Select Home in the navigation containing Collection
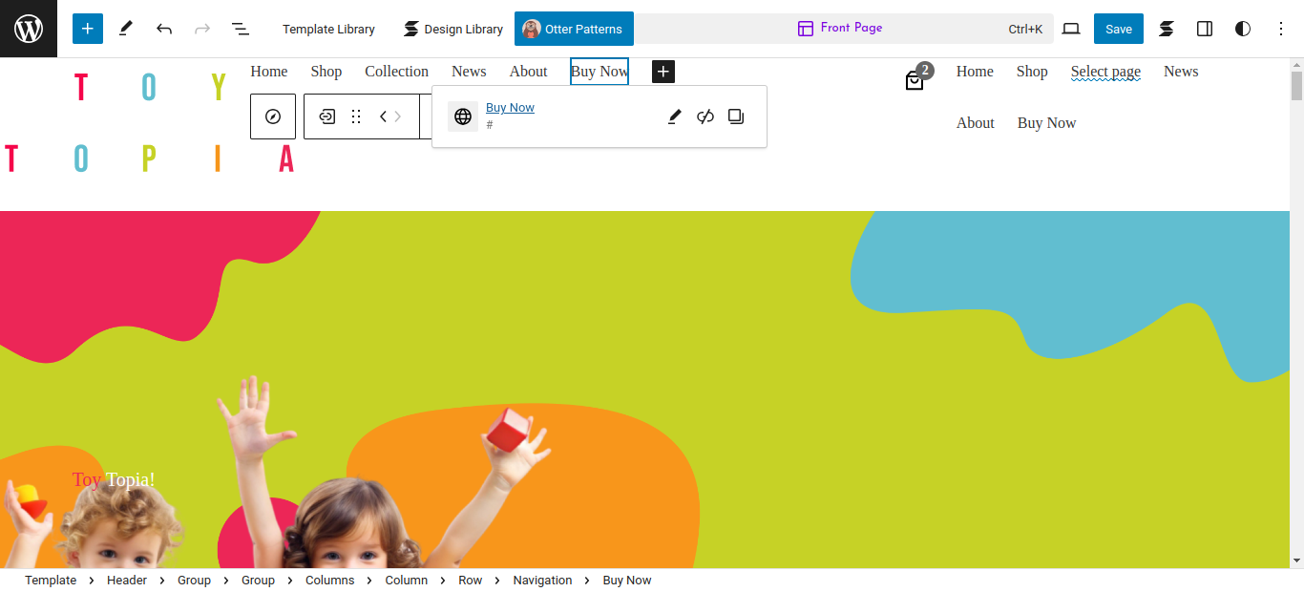Screen dimensions: 1304x592 click(x=269, y=72)
